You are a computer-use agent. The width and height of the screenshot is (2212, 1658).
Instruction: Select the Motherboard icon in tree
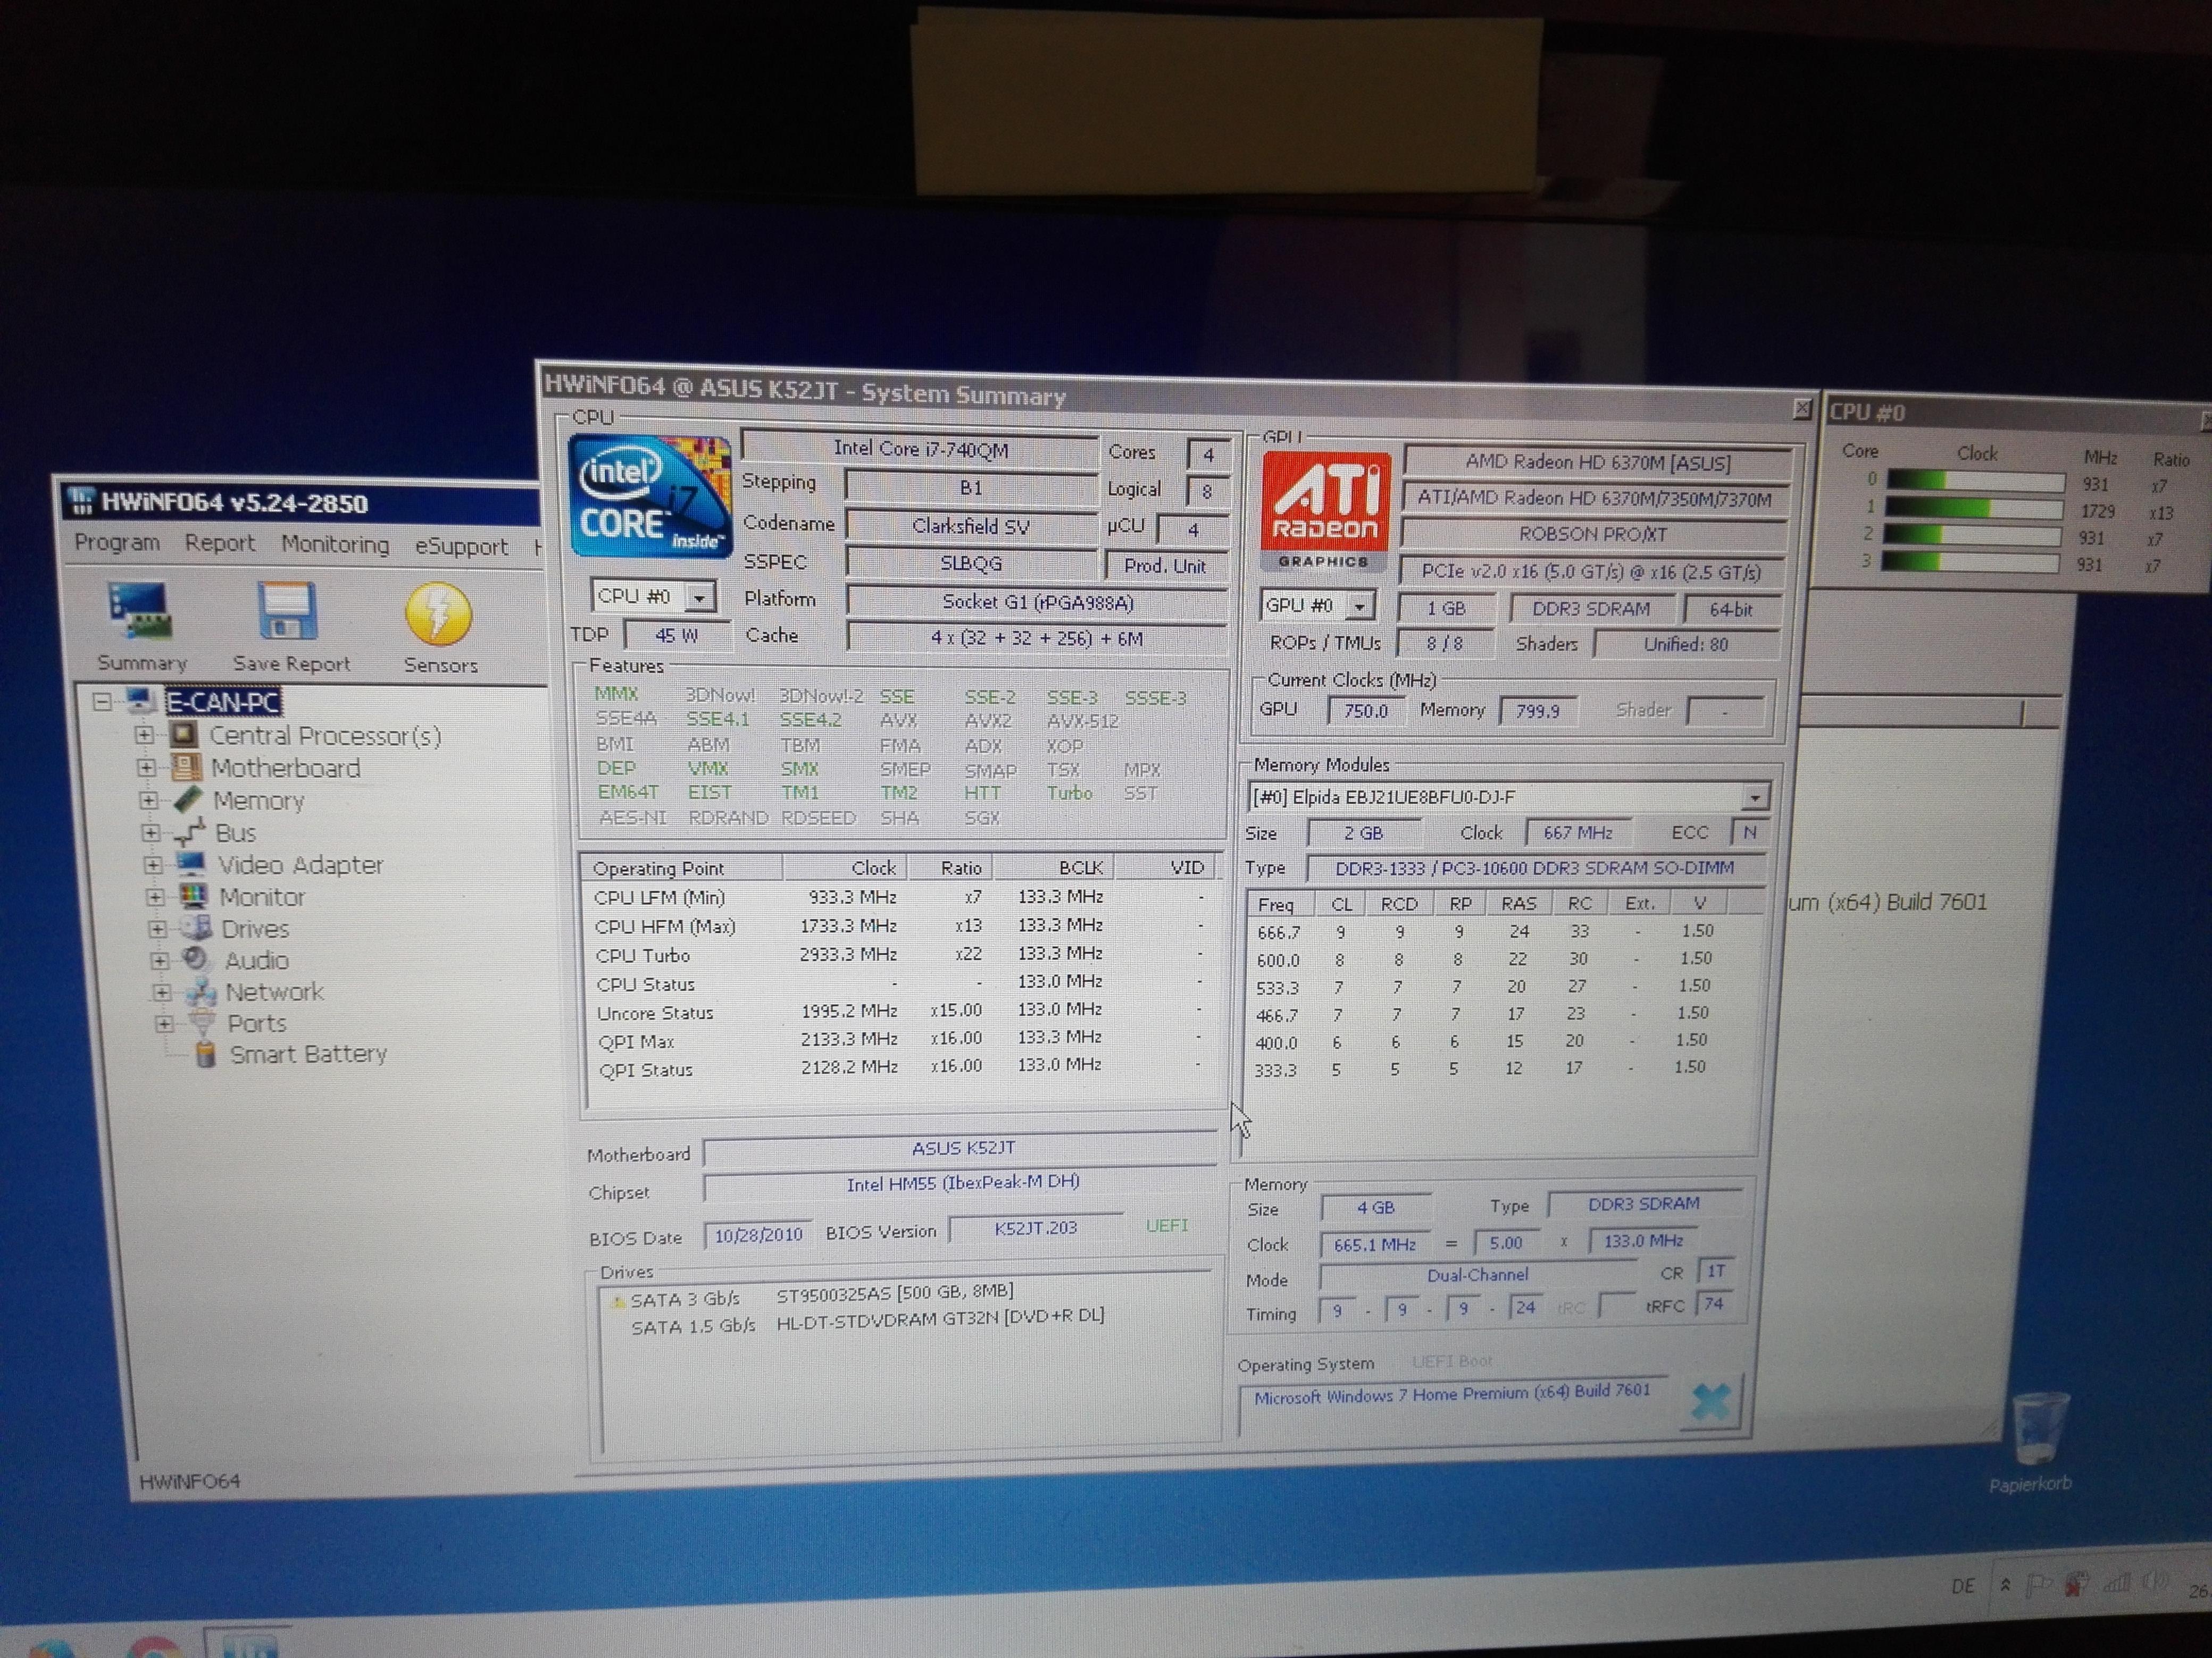tap(186, 768)
